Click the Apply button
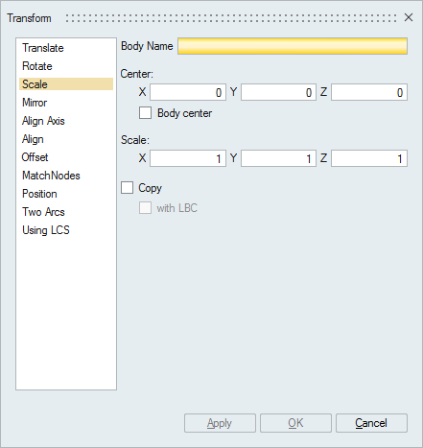Viewport: 423px width, 448px height. point(220,423)
